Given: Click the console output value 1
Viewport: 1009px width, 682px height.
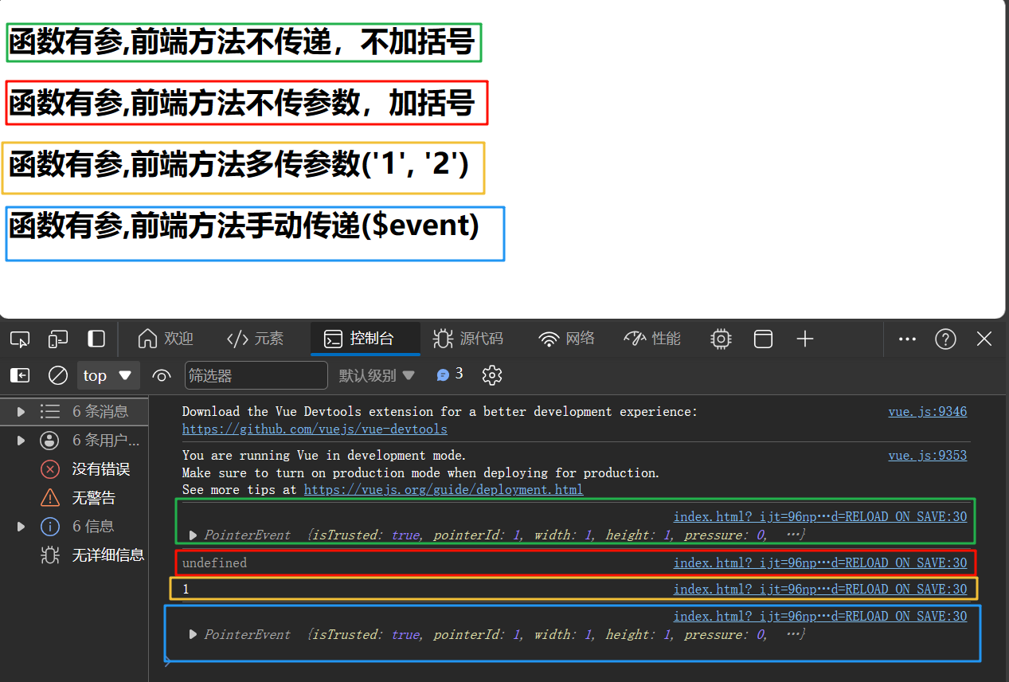Looking at the screenshot, I should point(186,590).
